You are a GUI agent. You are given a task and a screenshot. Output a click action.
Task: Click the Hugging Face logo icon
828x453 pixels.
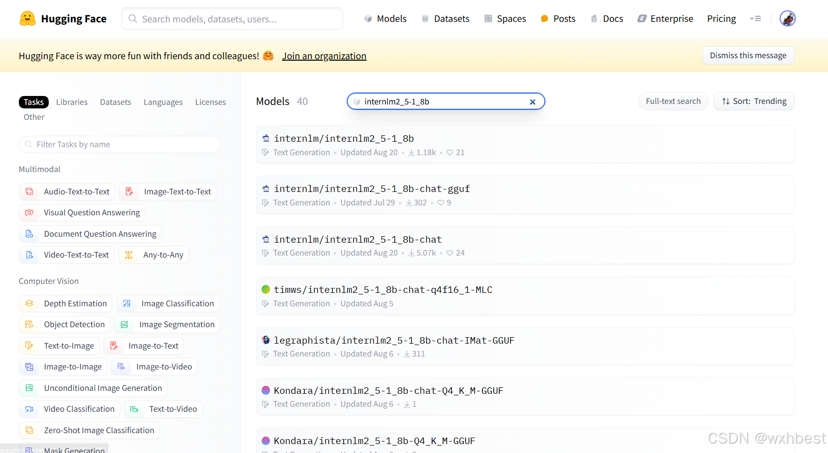point(27,19)
